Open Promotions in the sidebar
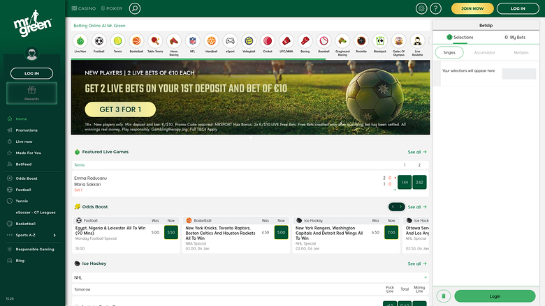The height and width of the screenshot is (306, 545). point(27,130)
